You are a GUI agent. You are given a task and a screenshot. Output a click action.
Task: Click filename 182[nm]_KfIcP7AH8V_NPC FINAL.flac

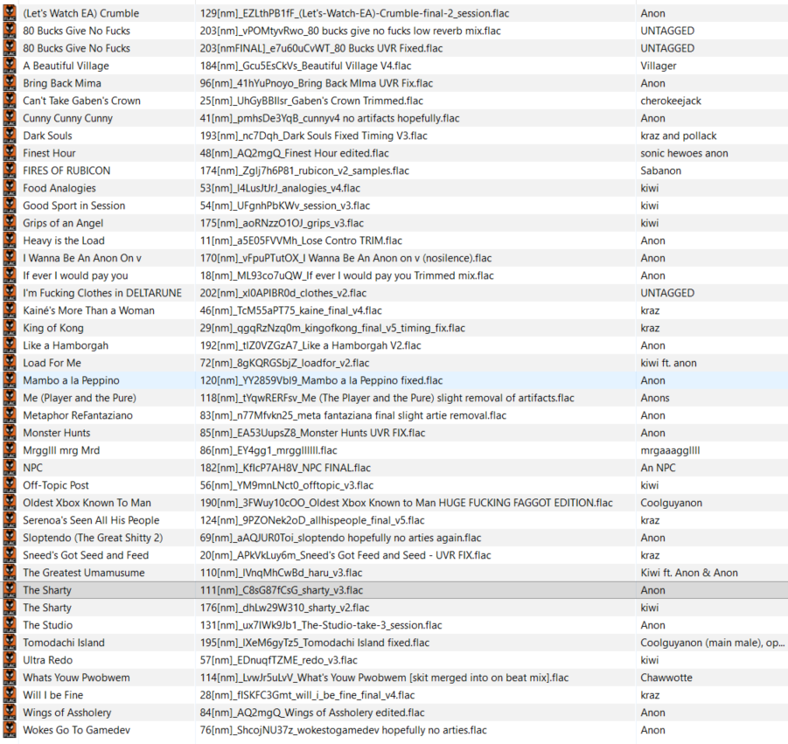(x=285, y=468)
